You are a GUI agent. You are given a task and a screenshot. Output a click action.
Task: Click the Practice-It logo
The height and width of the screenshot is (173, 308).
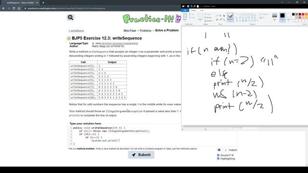point(152,19)
